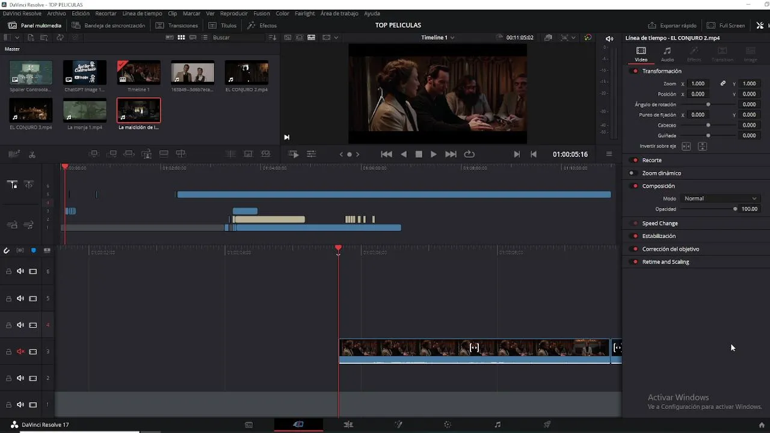Lock track 5 with padlock icon
770x433 pixels.
point(8,298)
